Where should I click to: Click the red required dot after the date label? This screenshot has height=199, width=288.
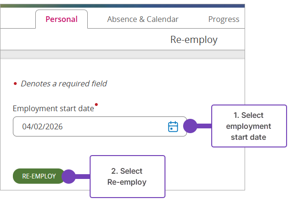pos(96,104)
